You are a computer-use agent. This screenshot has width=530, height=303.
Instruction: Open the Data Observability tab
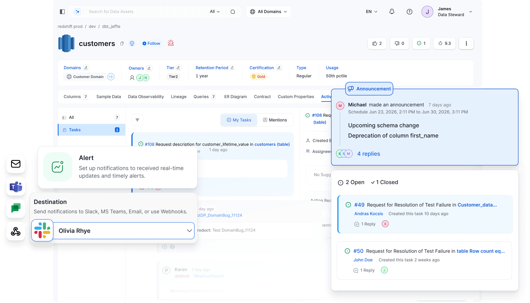coord(146,97)
